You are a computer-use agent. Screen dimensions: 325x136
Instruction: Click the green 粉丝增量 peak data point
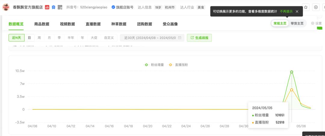tap(292, 72)
